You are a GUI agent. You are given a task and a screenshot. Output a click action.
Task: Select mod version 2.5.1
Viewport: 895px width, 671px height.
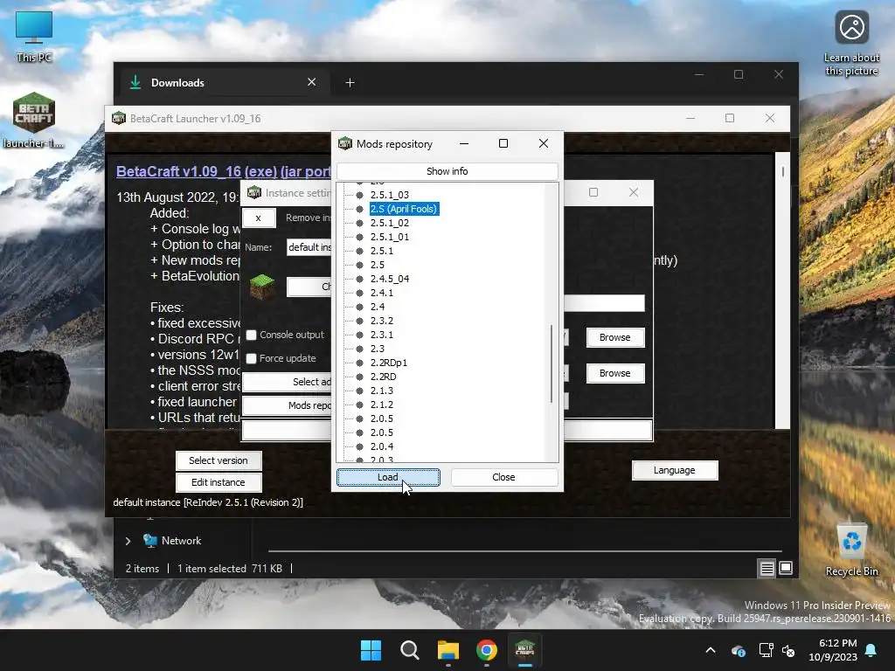point(381,251)
